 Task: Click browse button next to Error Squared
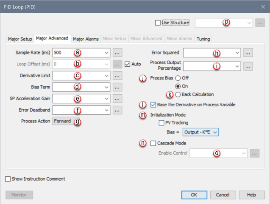coord(248,53)
